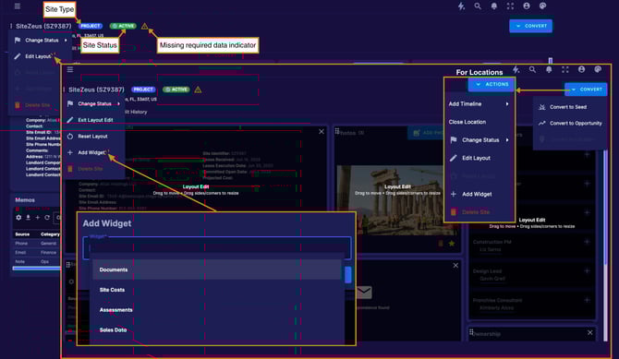Image resolution: width=619 pixels, height=359 pixels.
Task: Close the Ownership widget with its X
Action: pyautogui.click(x=589, y=332)
